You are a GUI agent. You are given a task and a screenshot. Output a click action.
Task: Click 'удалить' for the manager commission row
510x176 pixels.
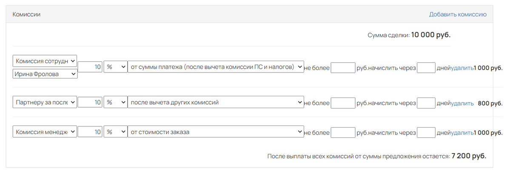coord(462,133)
